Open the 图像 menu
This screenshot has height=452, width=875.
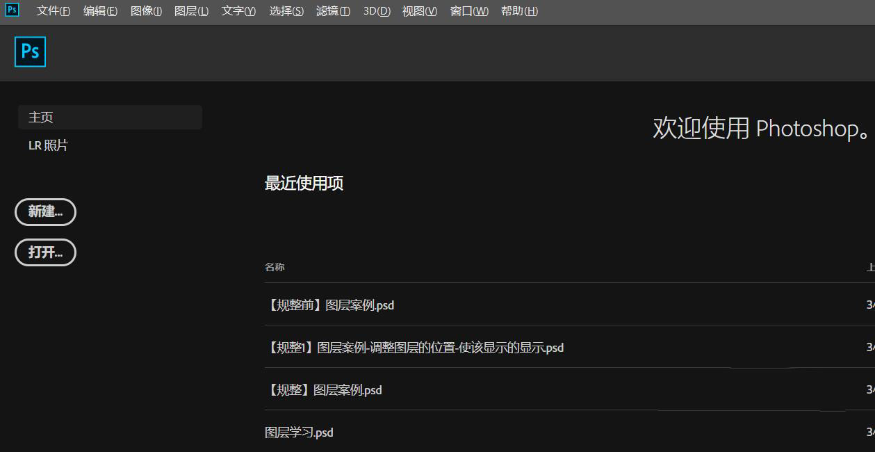coord(146,10)
